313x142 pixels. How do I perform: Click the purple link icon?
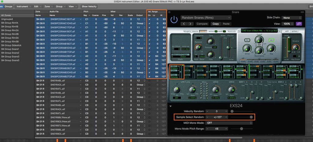click(x=299, y=24)
